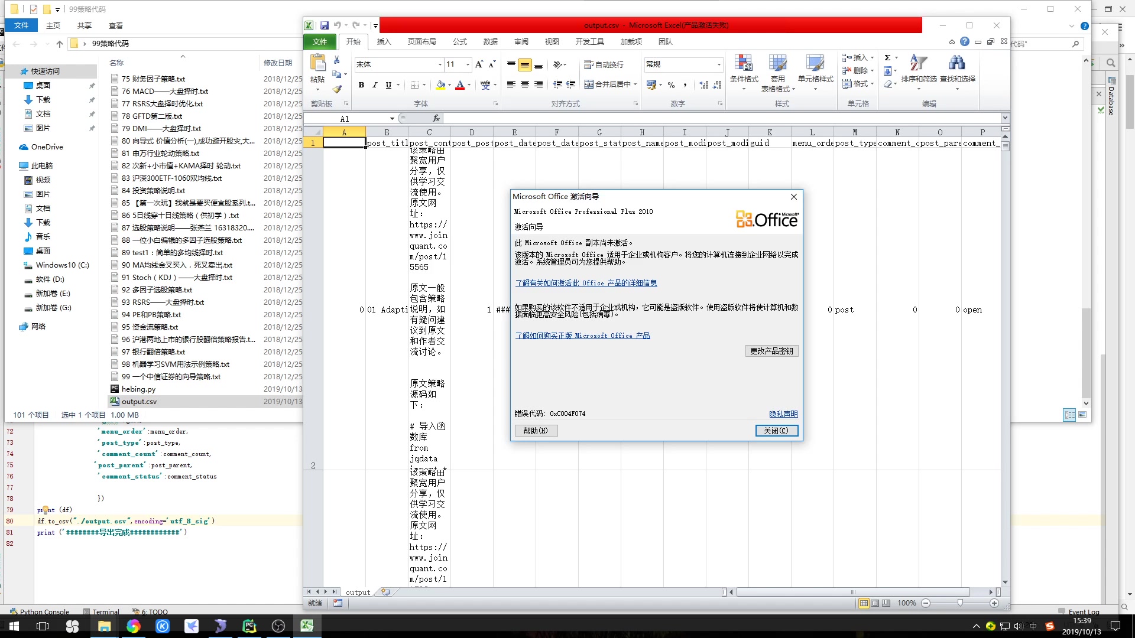The width and height of the screenshot is (1135, 638).
Task: Click the Increase Font Size icon
Action: click(479, 64)
